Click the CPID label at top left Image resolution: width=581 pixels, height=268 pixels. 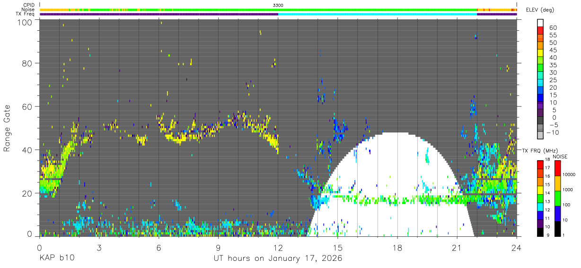[28, 5]
